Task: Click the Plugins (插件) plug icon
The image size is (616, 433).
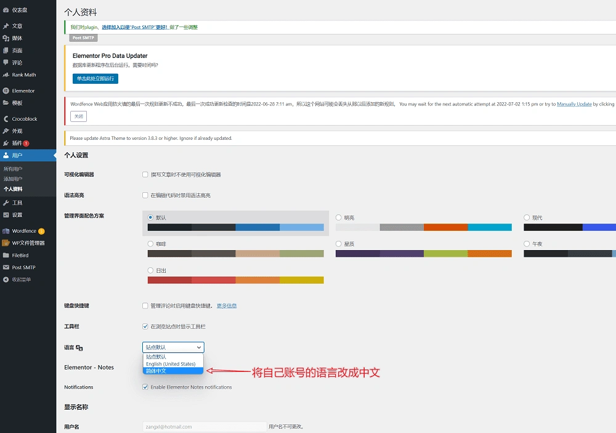Action: tap(6, 143)
